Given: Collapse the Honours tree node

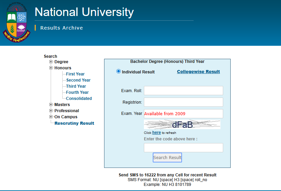Looking at the screenshot, I should [x=51, y=68].
